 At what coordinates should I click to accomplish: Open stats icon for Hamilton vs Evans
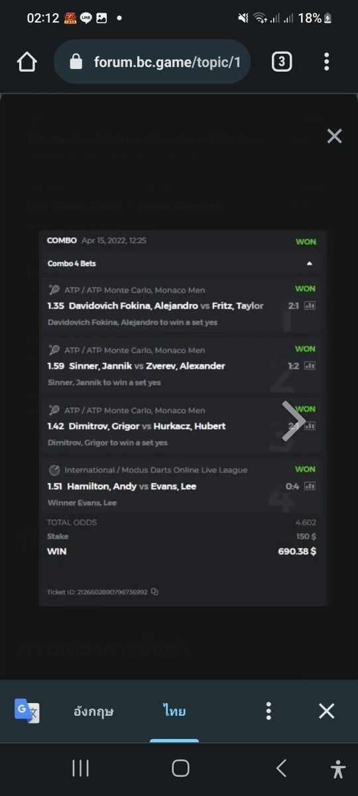[x=310, y=486]
